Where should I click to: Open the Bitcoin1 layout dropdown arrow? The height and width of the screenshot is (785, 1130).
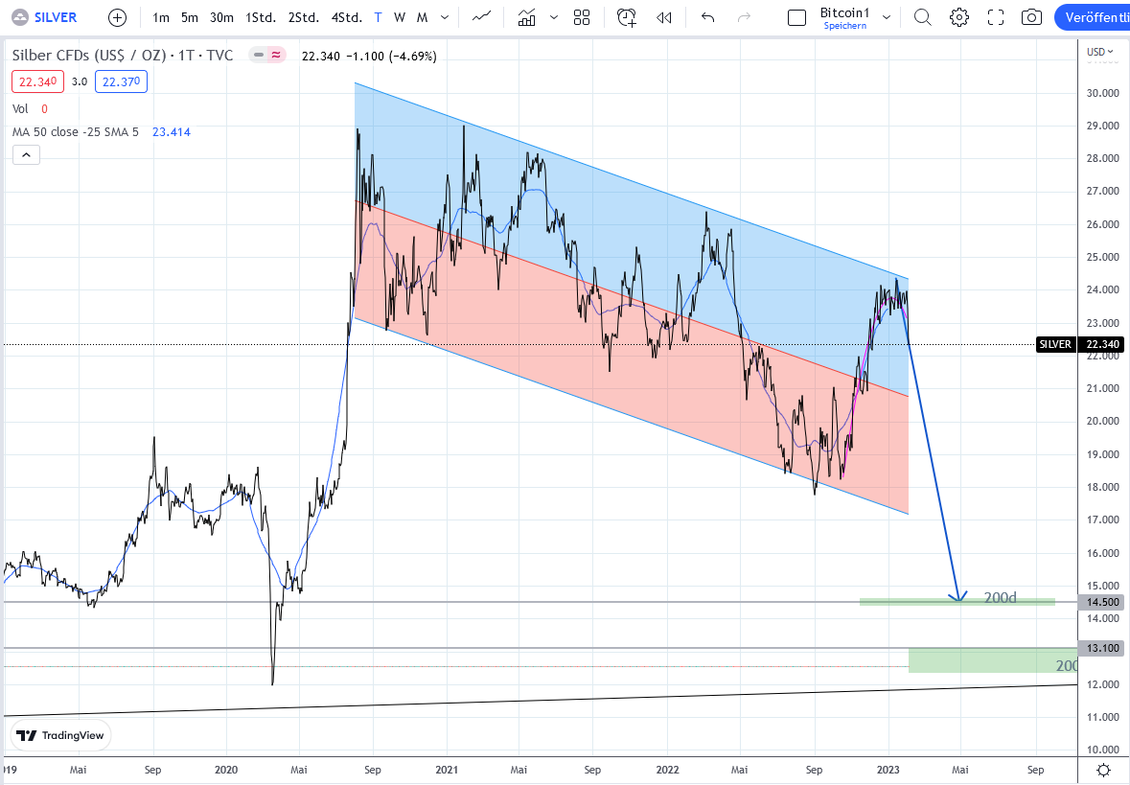[887, 17]
